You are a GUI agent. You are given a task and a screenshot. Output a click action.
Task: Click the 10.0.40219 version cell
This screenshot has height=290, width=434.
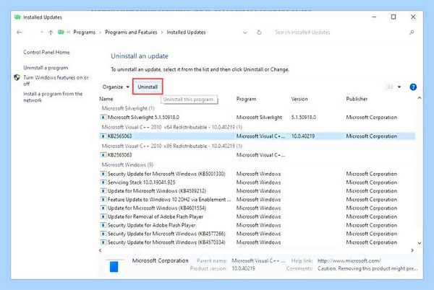click(303, 136)
